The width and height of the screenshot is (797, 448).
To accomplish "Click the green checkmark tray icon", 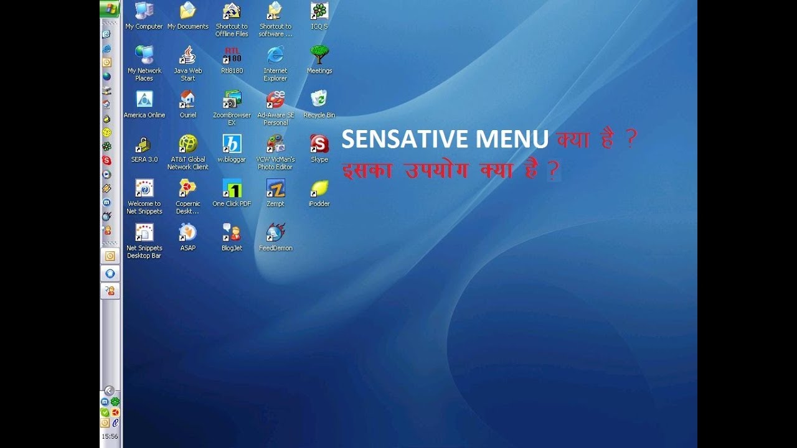I will (105, 412).
